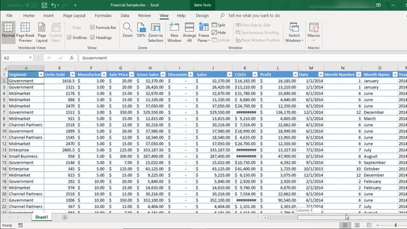Open the Units Sold filter dropdown

point(72,74)
